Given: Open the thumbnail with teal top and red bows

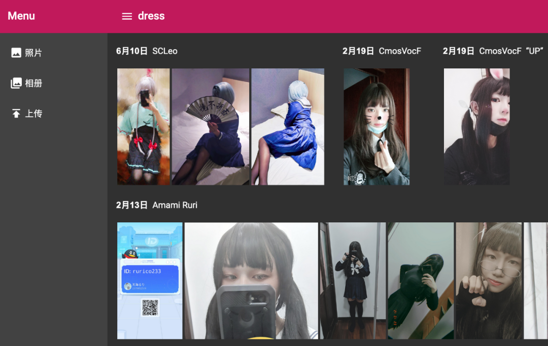Looking at the screenshot, I should 144,127.
